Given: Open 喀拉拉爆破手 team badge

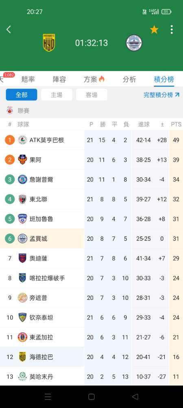Looking at the screenshot, I should 22,278.
